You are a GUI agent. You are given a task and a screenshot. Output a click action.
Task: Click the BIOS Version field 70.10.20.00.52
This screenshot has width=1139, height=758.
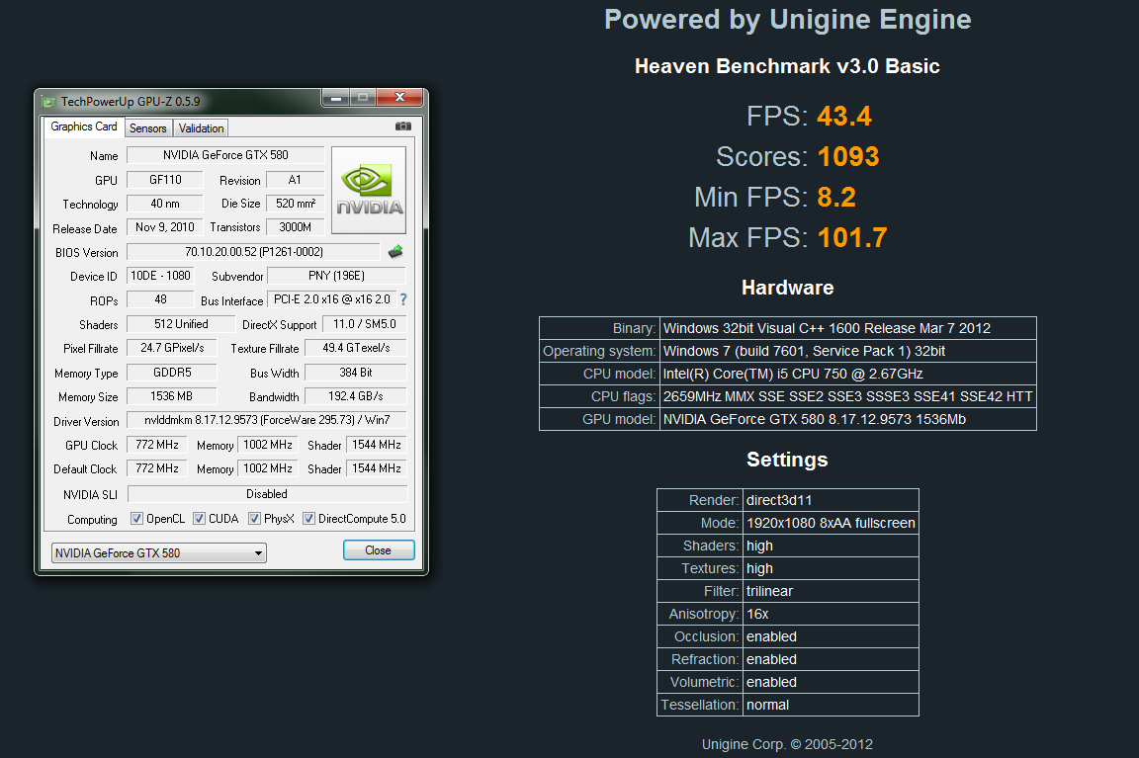coord(253,252)
